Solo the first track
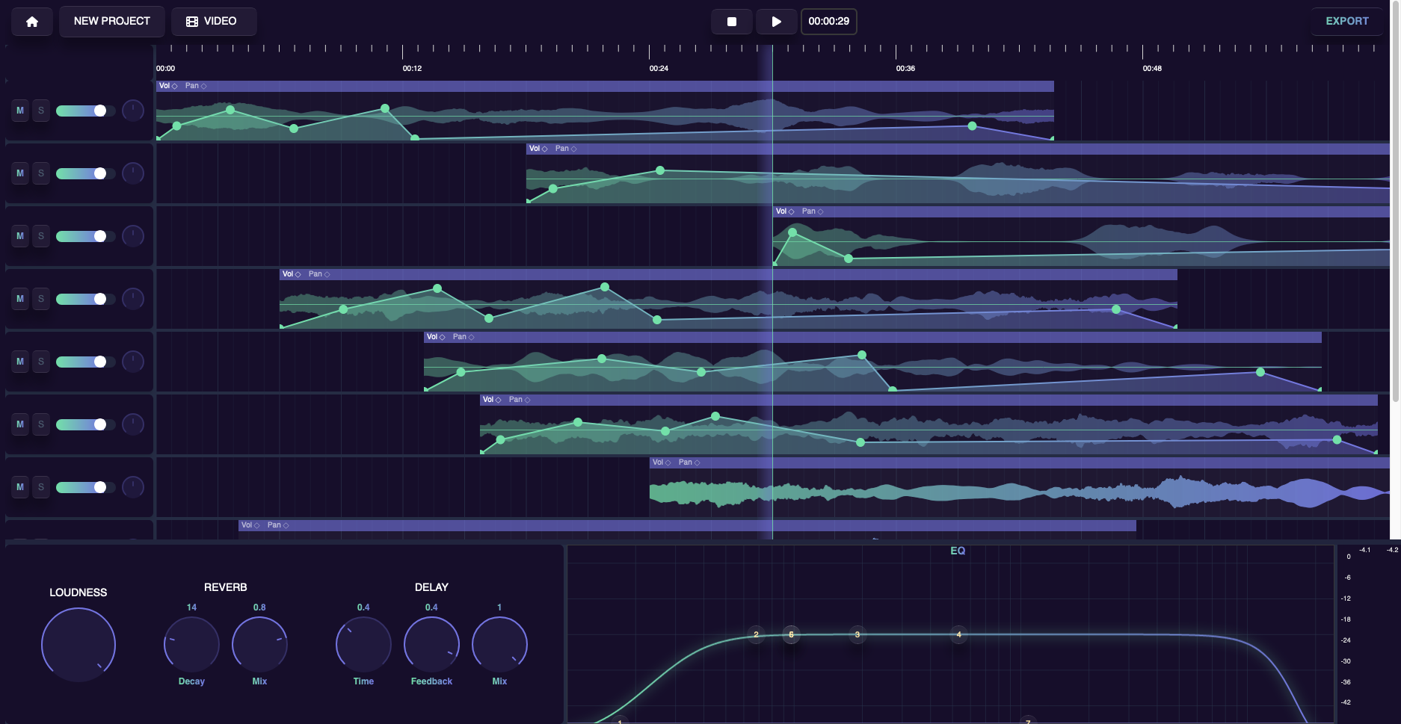The height and width of the screenshot is (724, 1401). click(x=41, y=111)
